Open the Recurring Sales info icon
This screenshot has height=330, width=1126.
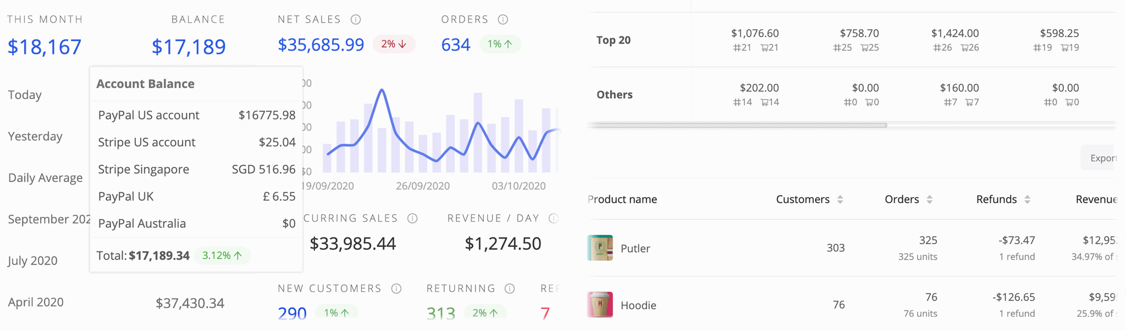[412, 218]
